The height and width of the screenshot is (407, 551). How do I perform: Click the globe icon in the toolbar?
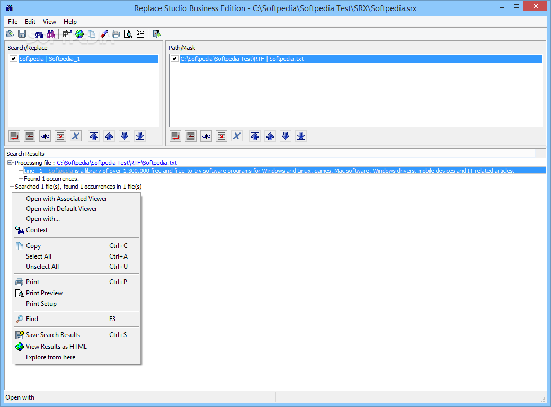point(80,34)
